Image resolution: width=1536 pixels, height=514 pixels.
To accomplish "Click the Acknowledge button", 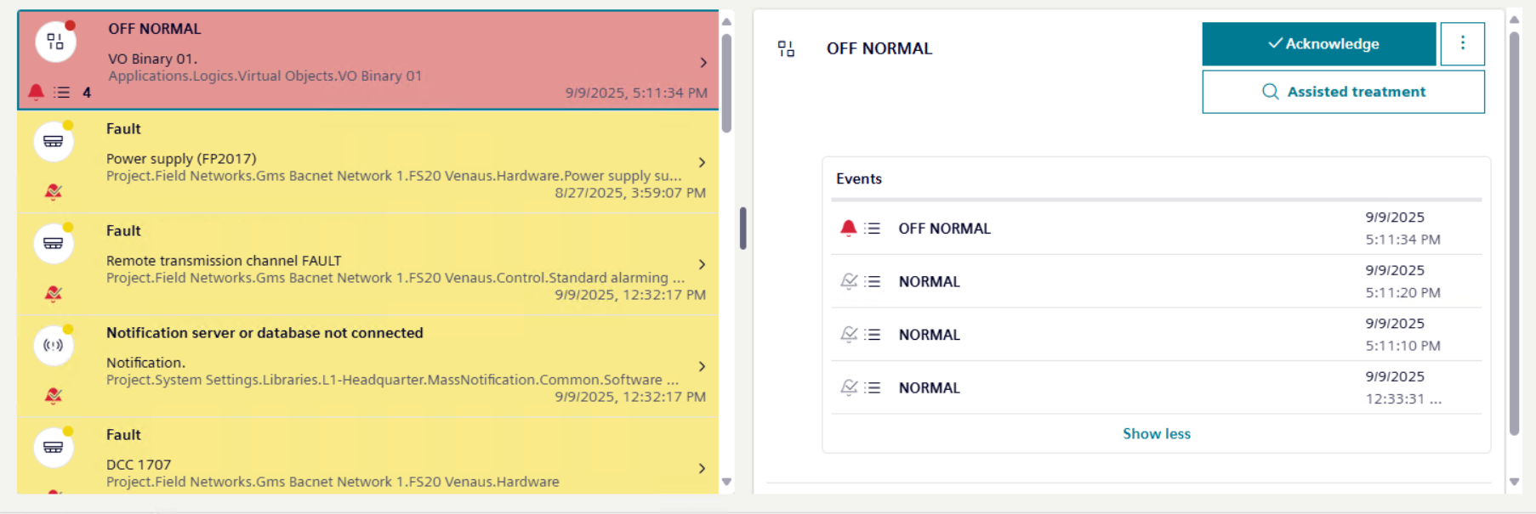I will click(1318, 44).
